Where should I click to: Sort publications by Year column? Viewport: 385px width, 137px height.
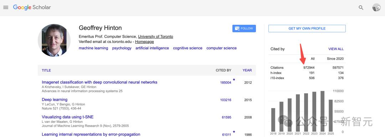(x=247, y=70)
